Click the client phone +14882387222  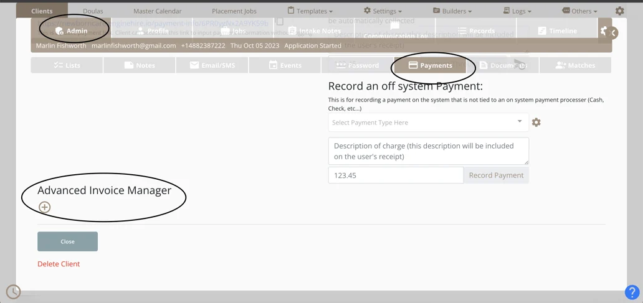pyautogui.click(x=203, y=45)
